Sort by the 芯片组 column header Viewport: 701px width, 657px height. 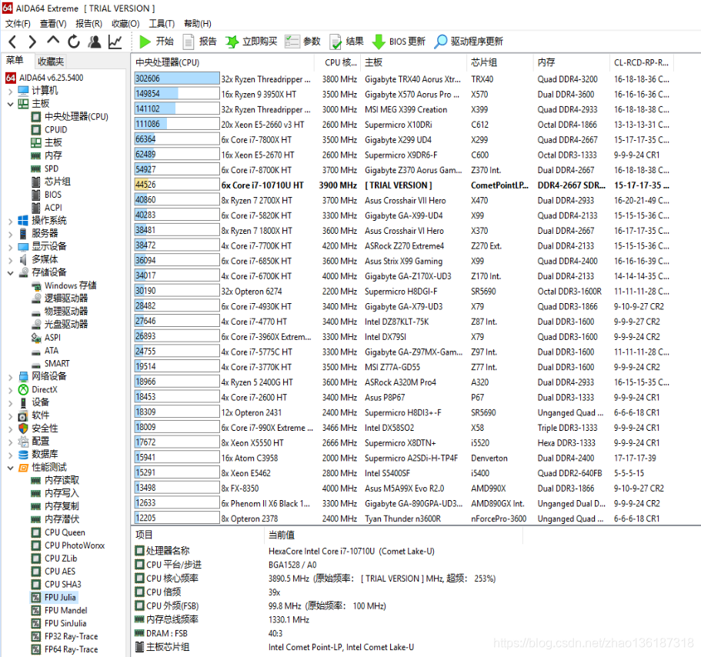[x=500, y=62]
